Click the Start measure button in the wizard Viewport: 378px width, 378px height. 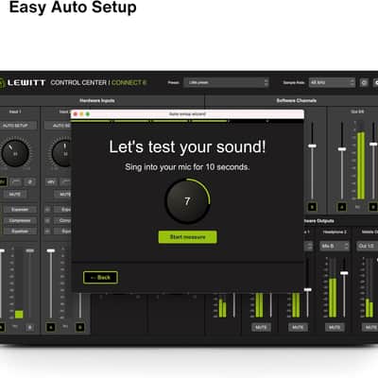click(x=187, y=237)
